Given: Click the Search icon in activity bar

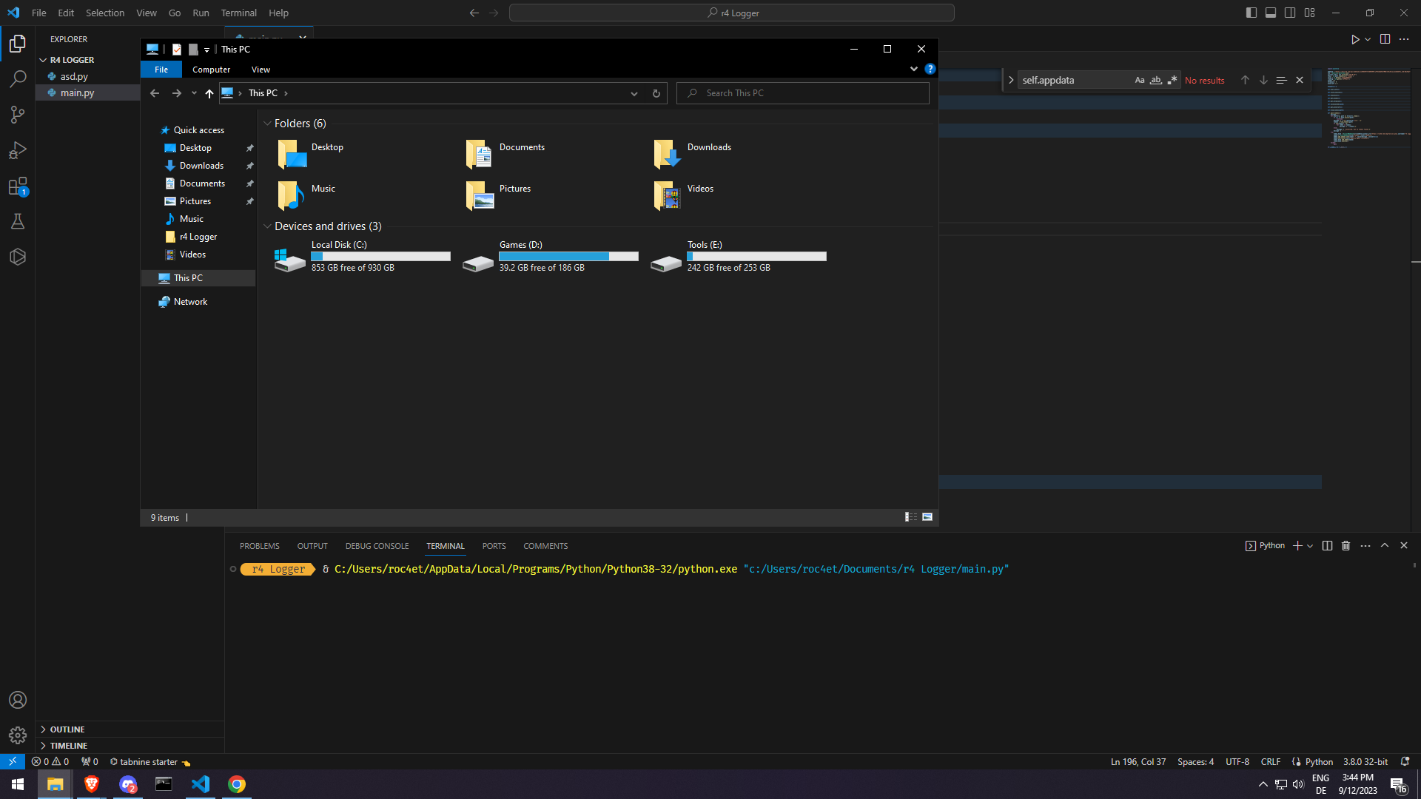Looking at the screenshot, I should tap(18, 78).
